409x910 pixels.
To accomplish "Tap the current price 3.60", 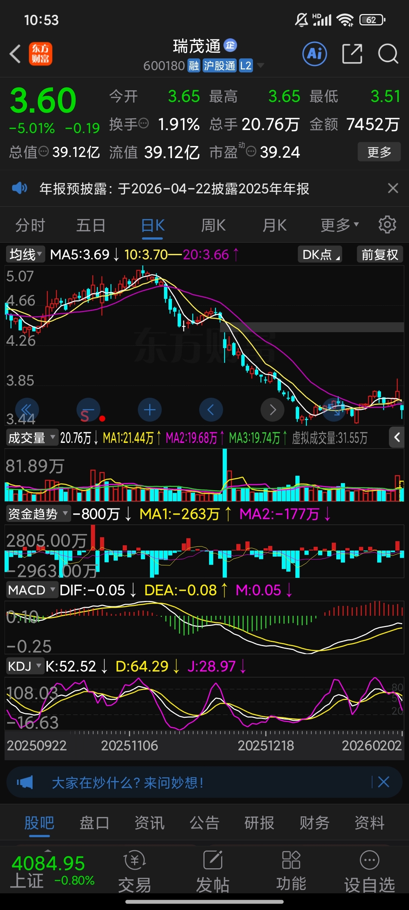I will (43, 100).
